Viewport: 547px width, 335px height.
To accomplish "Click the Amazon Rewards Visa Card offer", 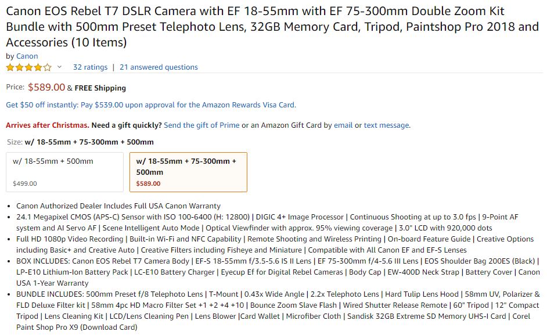I will 150,105.
